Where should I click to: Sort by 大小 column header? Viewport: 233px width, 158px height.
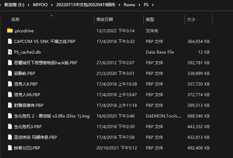[x=191, y=20]
